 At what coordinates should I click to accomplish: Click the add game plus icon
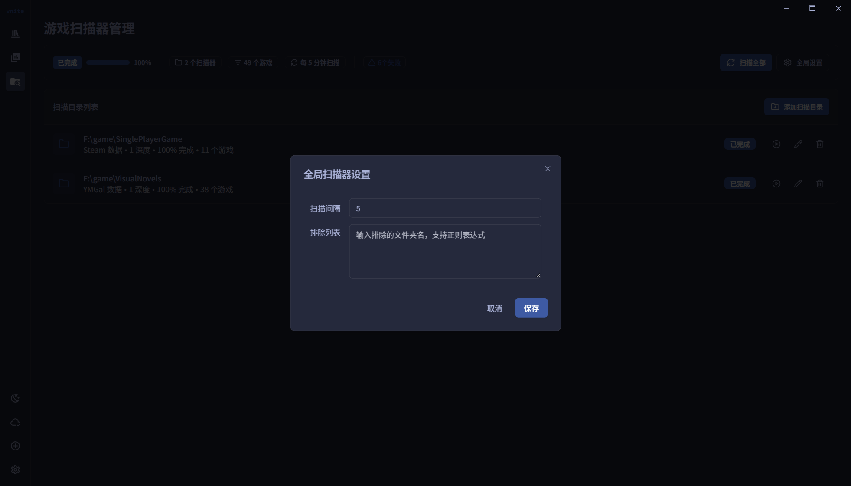click(15, 446)
